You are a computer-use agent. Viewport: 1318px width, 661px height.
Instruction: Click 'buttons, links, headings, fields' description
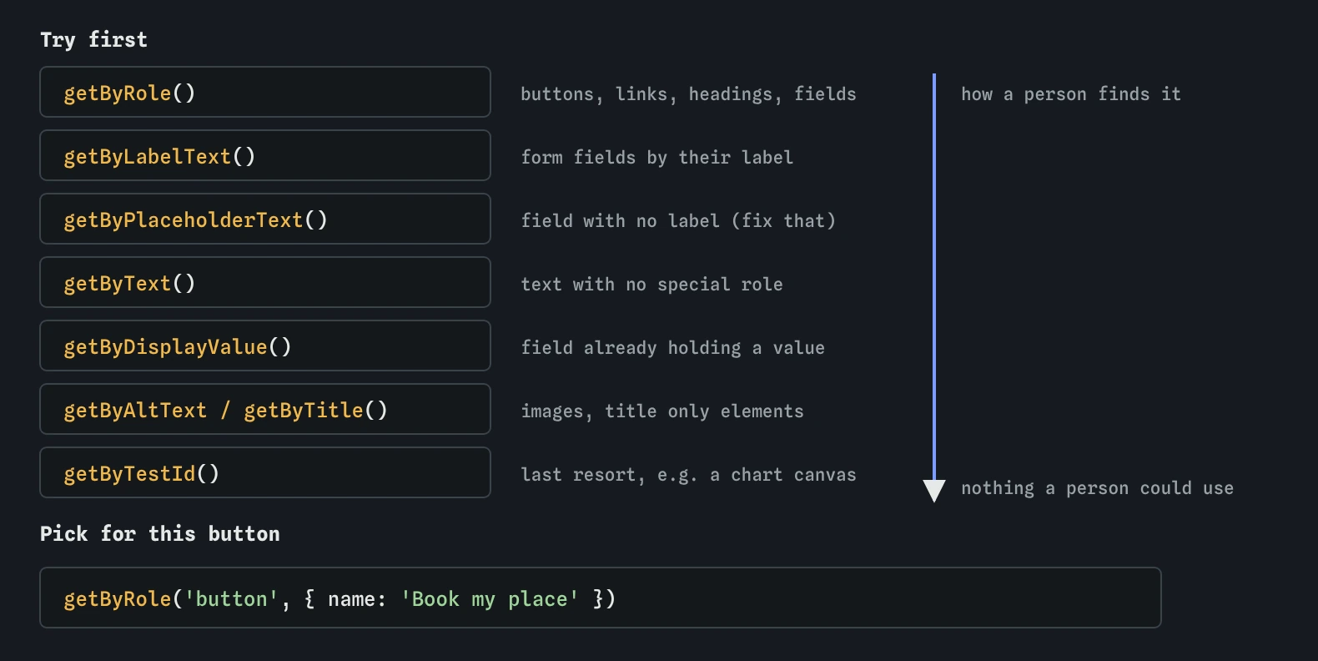click(x=688, y=94)
